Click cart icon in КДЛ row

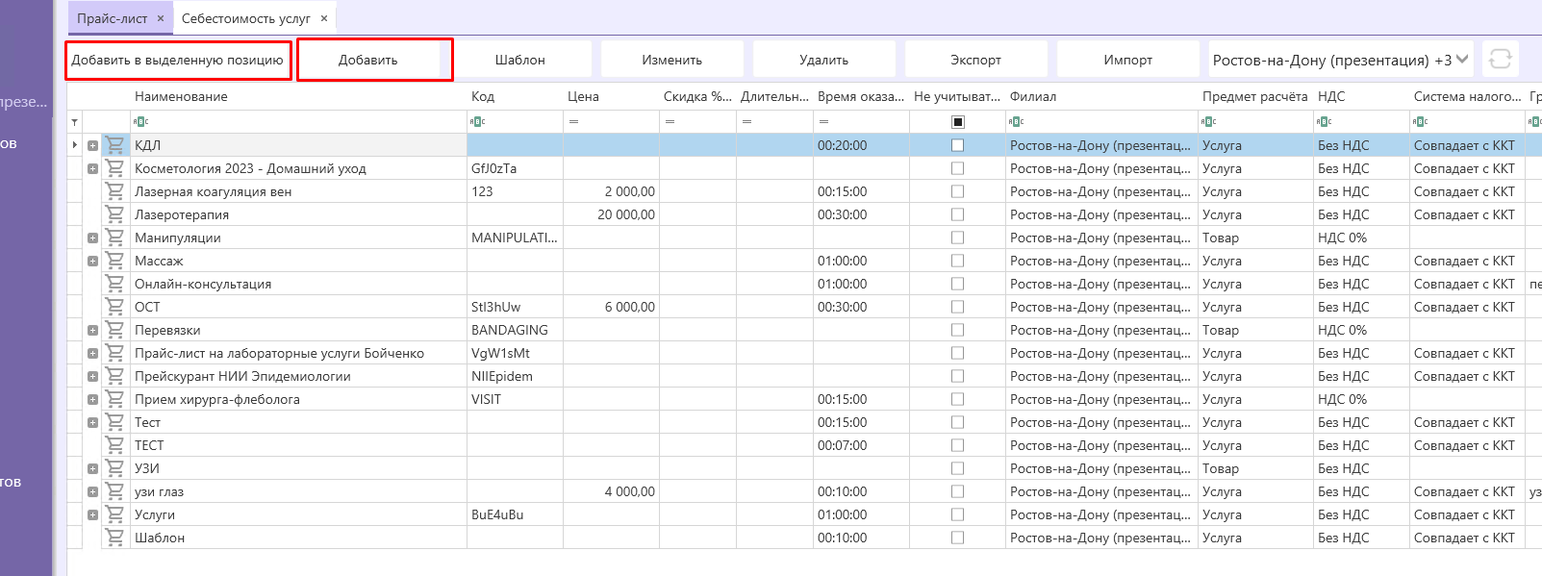(115, 145)
